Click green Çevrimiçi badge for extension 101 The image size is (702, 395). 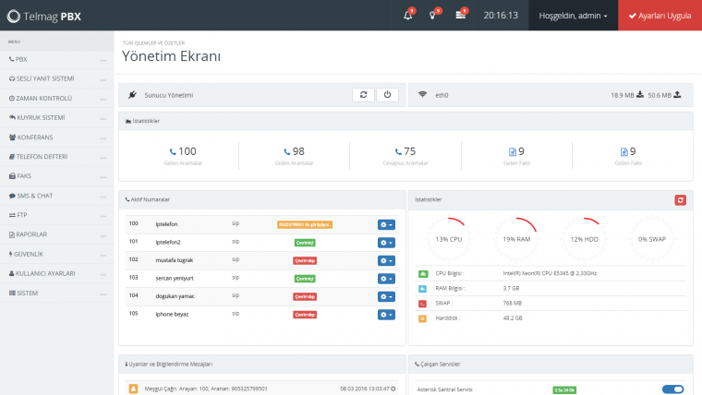tap(305, 243)
